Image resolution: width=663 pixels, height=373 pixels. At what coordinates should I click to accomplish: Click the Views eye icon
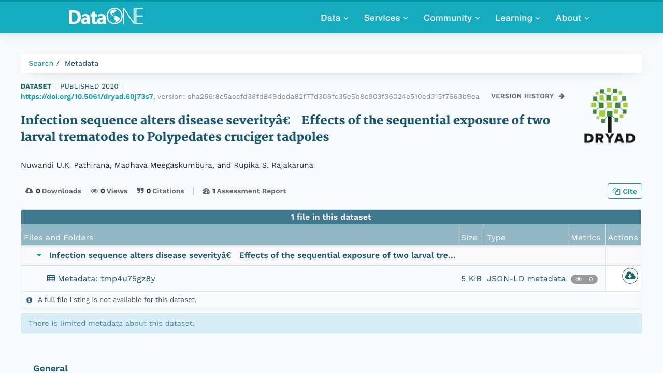94,191
